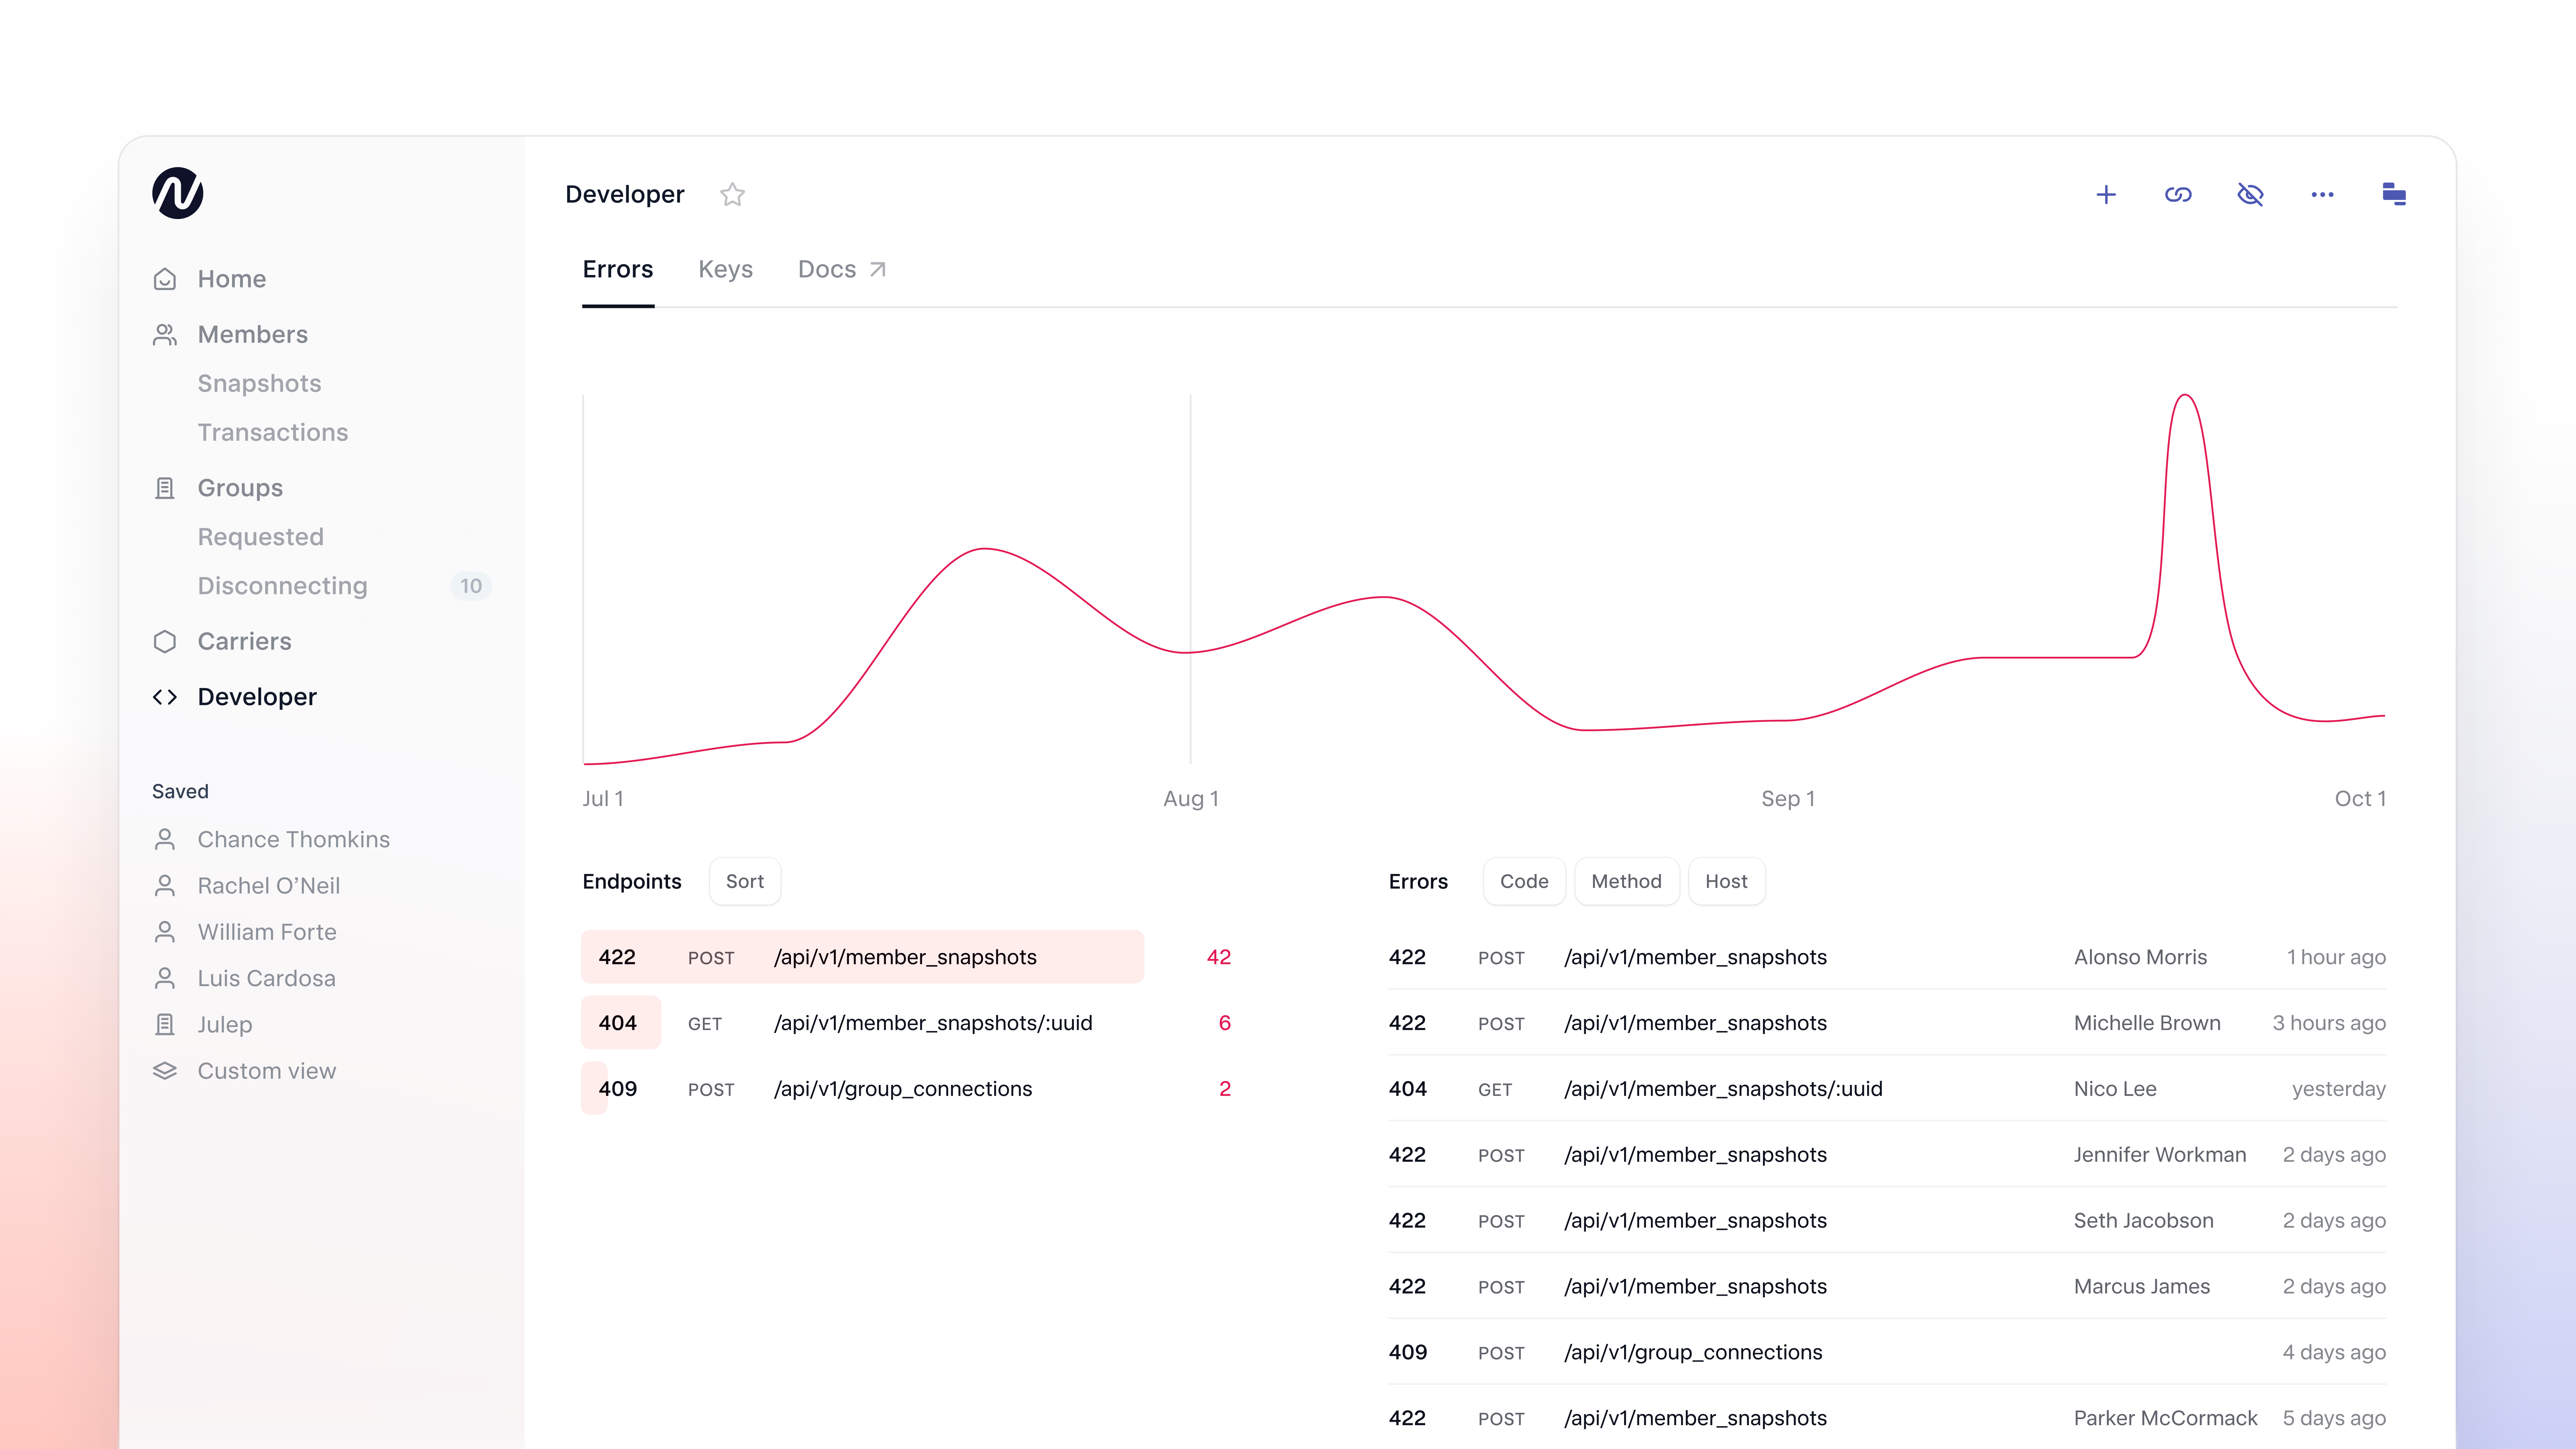Image resolution: width=2576 pixels, height=1449 pixels.
Task: Click the app logo in the sidebar
Action: tap(178, 193)
